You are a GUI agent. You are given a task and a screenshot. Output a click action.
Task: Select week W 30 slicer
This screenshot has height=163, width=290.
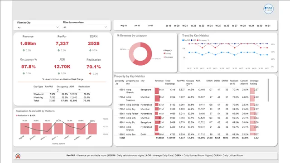[x=260, y=26]
